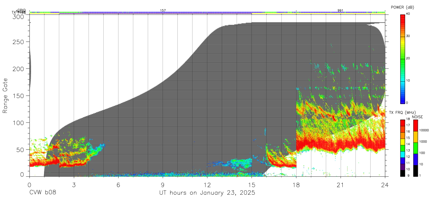Click the 10000 label in NOISE legend
433x200 pixels.
point(424,130)
